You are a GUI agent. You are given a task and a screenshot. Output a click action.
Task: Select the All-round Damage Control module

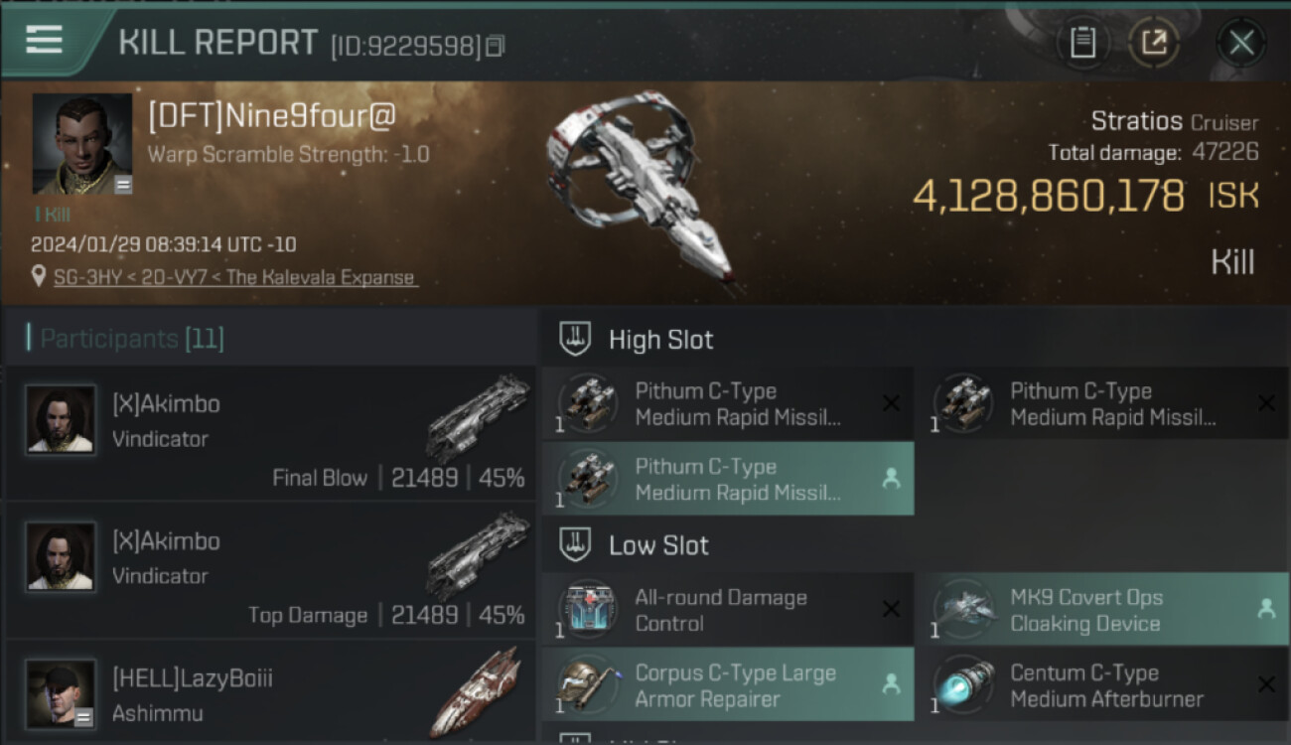coord(727,610)
